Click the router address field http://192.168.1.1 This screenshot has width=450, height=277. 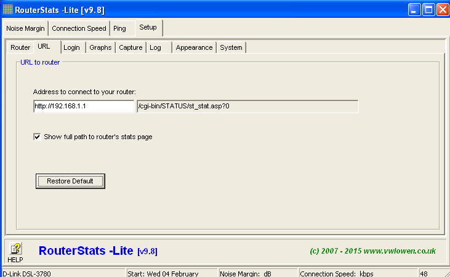click(83, 106)
